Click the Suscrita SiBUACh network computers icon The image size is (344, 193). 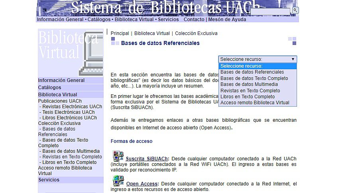[x=118, y=156]
